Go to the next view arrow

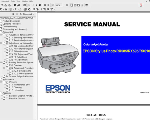click(48, 5)
